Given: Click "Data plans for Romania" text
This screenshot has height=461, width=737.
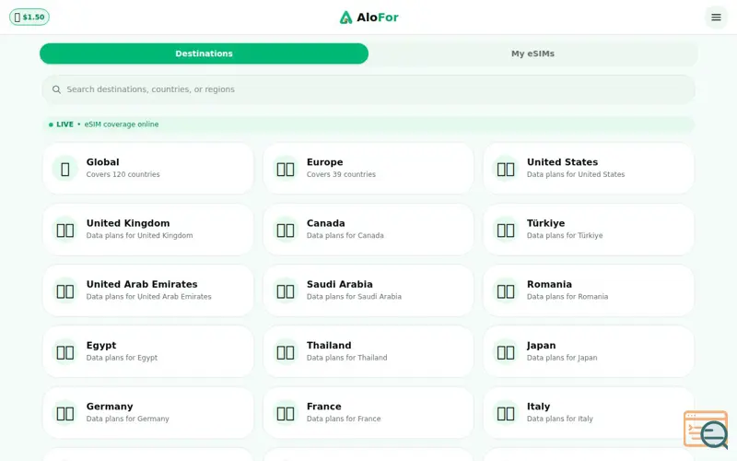Looking at the screenshot, I should 567,297.
